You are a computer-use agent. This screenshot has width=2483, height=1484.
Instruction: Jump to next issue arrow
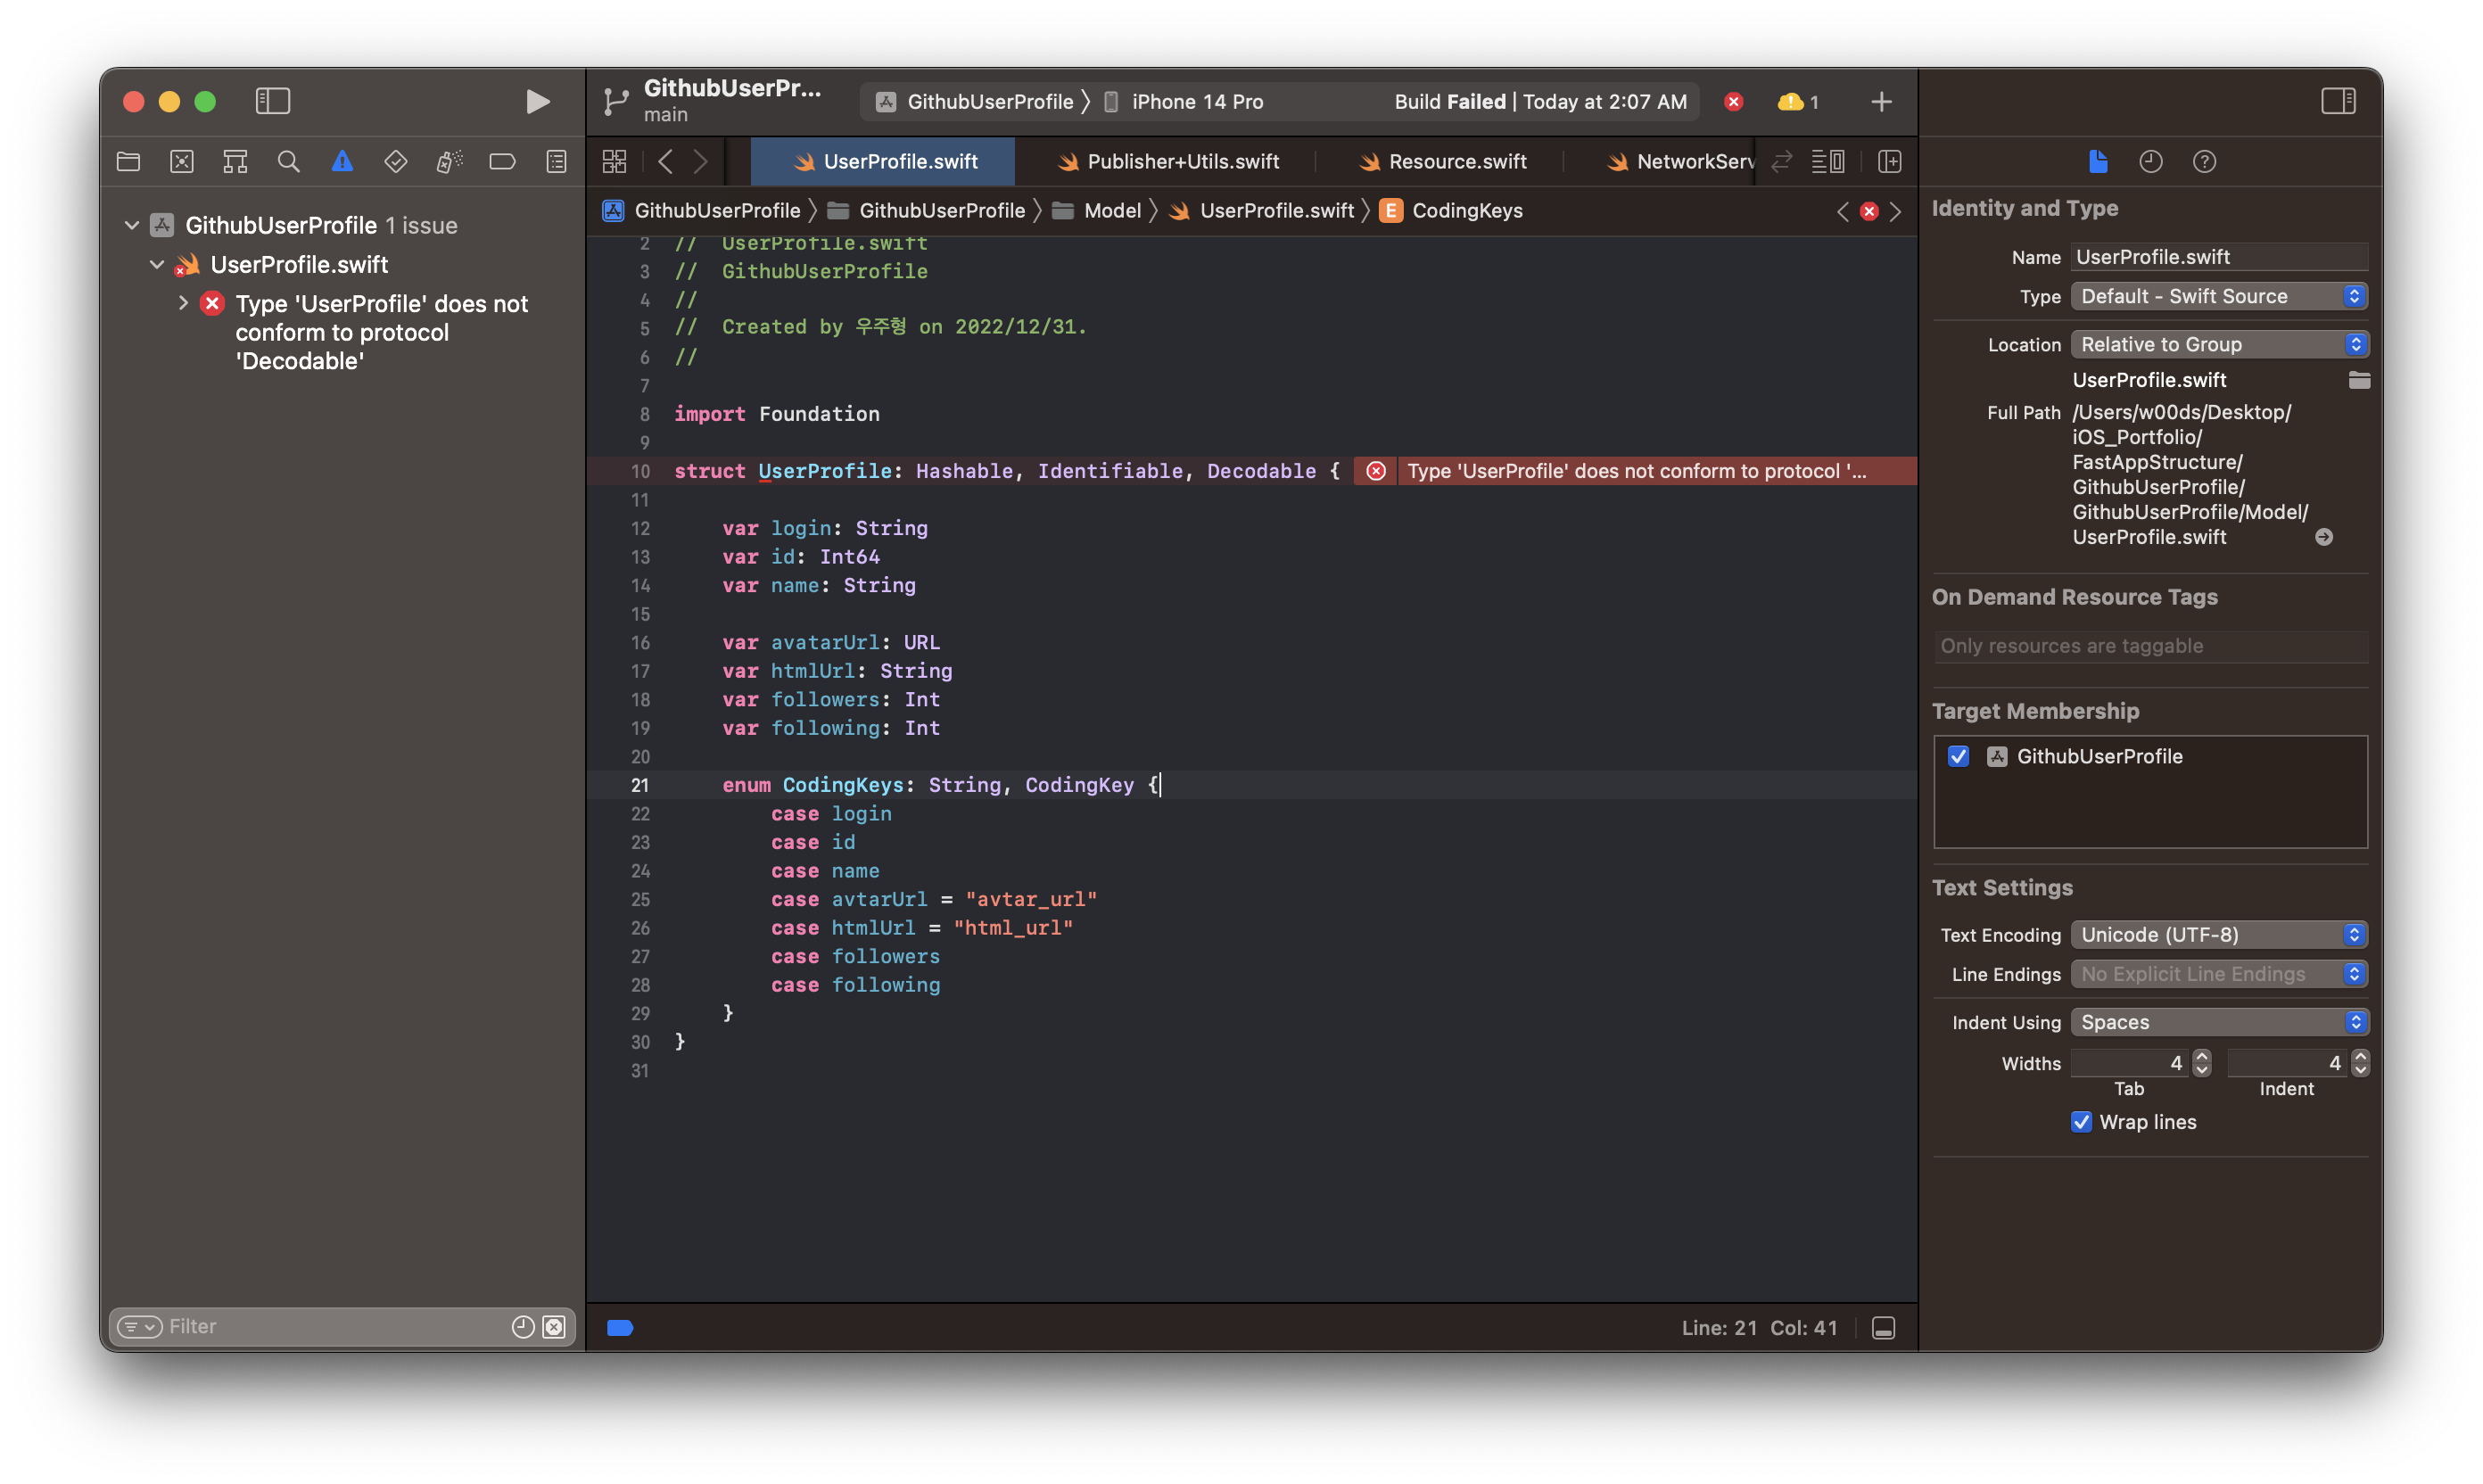coord(1895,211)
